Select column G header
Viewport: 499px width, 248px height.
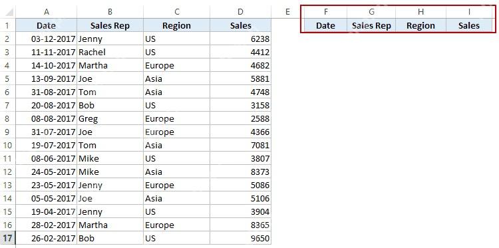coord(371,12)
